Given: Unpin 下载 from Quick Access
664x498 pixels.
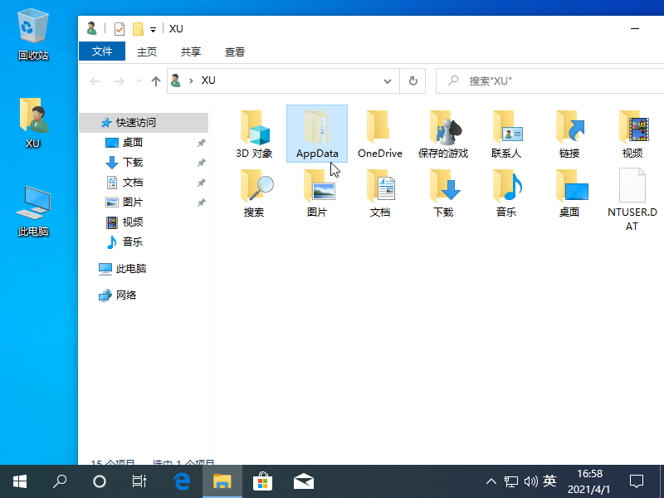Looking at the screenshot, I should click(x=200, y=162).
